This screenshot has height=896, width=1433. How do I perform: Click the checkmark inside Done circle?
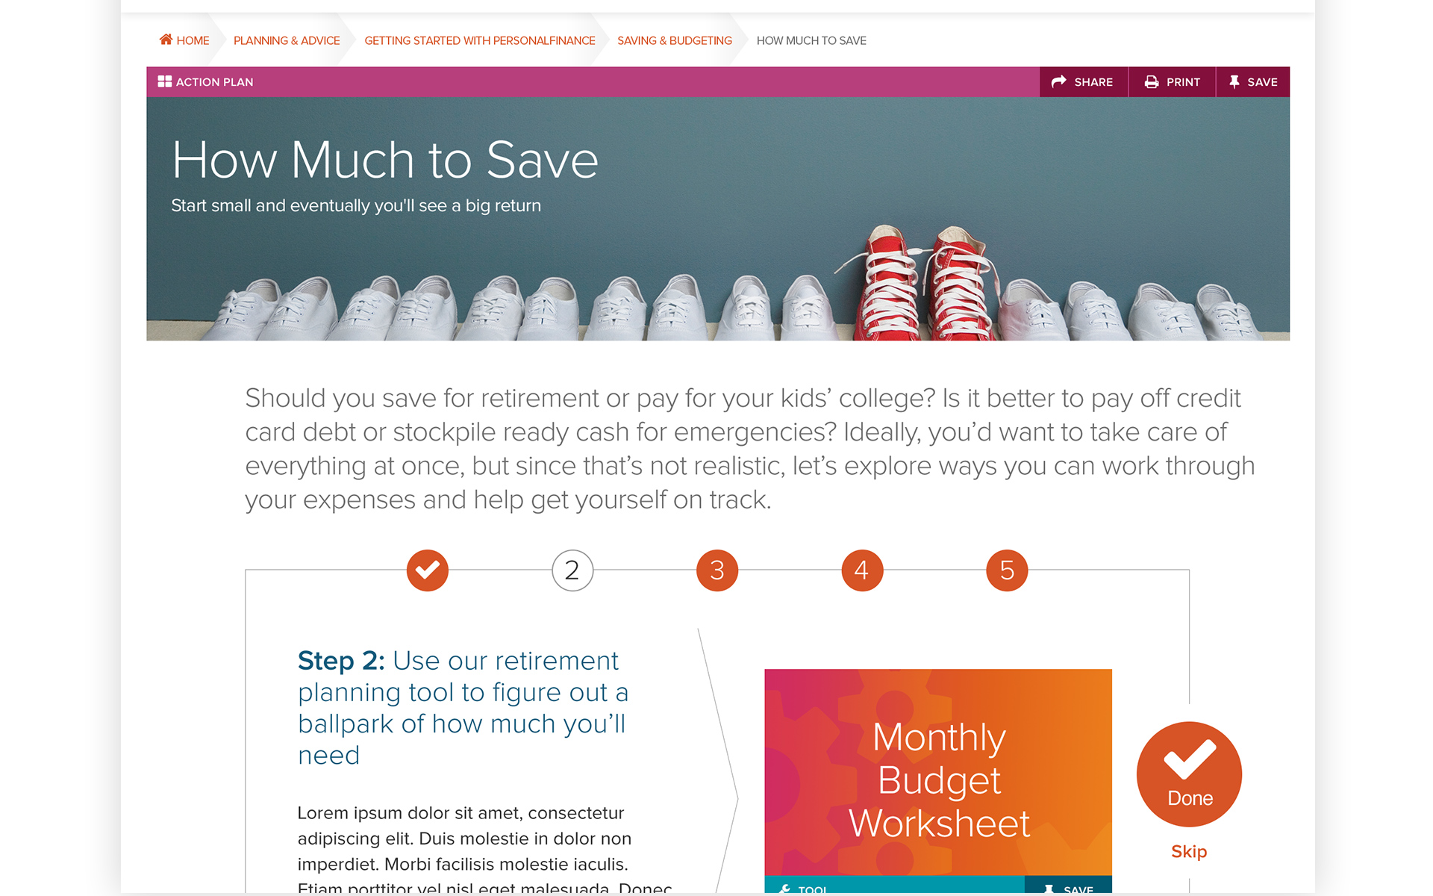point(1190,759)
